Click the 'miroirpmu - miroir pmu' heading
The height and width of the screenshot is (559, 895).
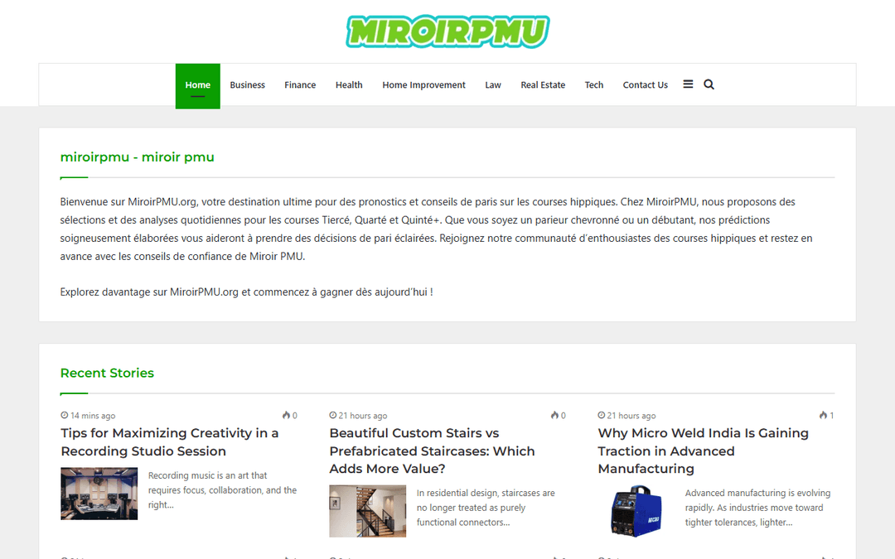(x=137, y=157)
